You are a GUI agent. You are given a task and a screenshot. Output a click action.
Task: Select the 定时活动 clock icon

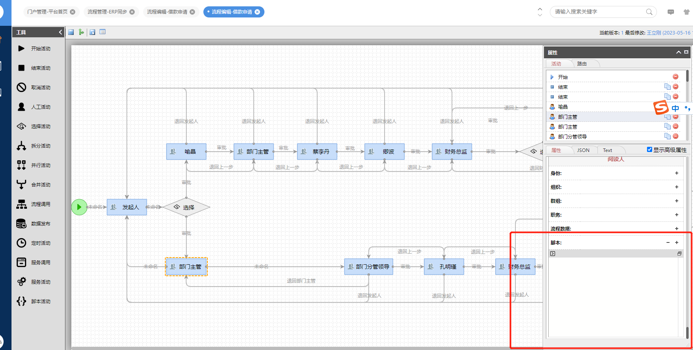pyautogui.click(x=21, y=243)
